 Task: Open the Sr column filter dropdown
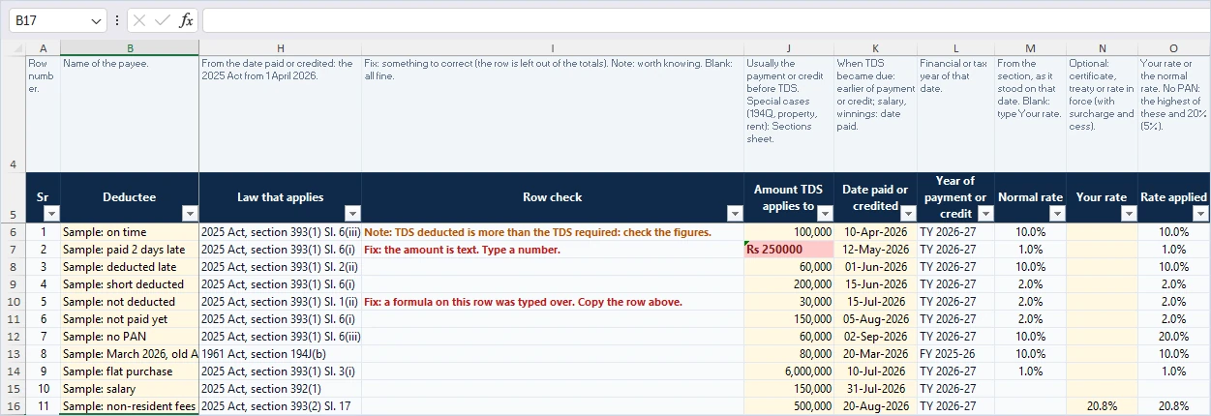(51, 214)
